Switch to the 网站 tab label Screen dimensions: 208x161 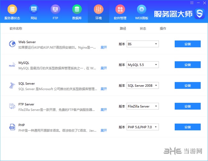click(x=34, y=18)
